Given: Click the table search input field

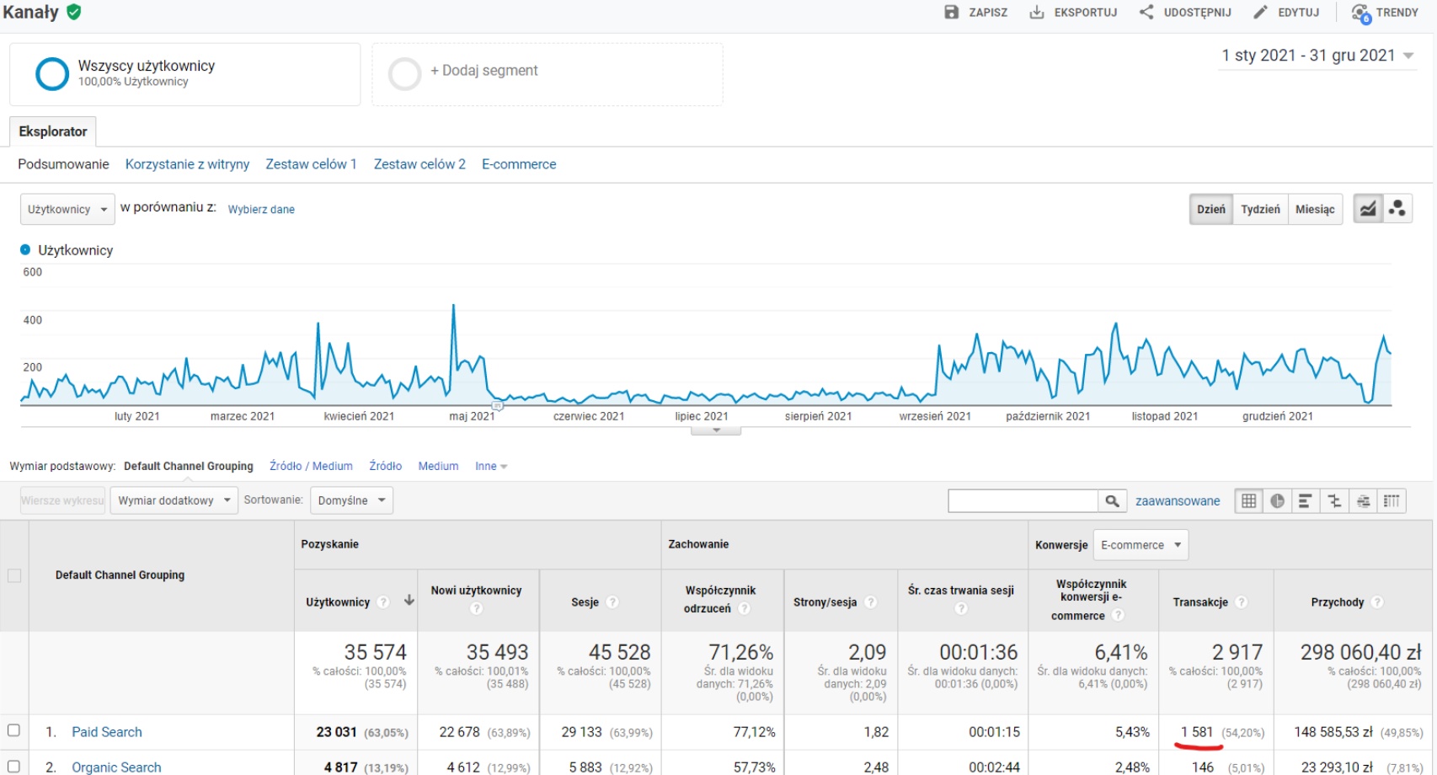Looking at the screenshot, I should (1023, 501).
